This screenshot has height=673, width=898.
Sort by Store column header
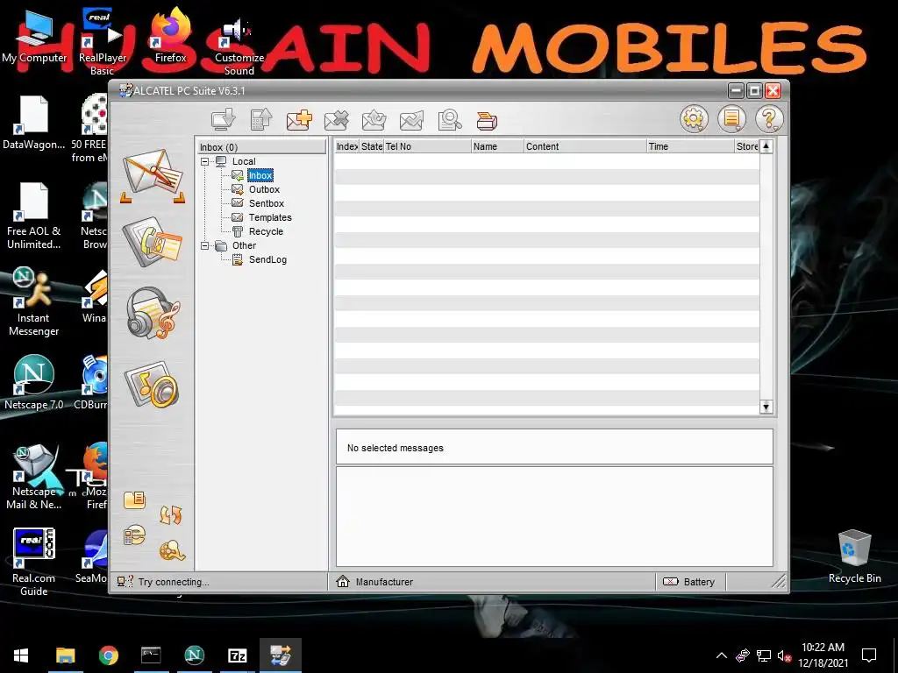click(x=746, y=146)
